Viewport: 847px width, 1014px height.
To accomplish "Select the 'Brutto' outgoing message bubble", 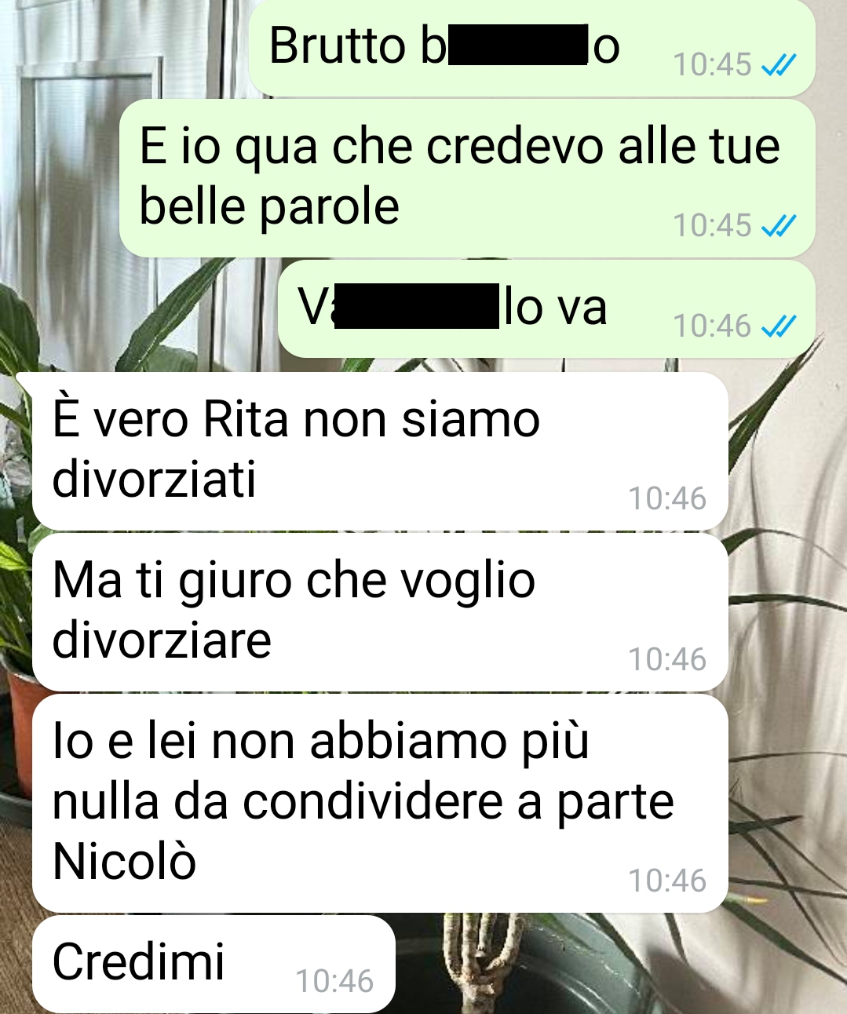I will point(532,48).
